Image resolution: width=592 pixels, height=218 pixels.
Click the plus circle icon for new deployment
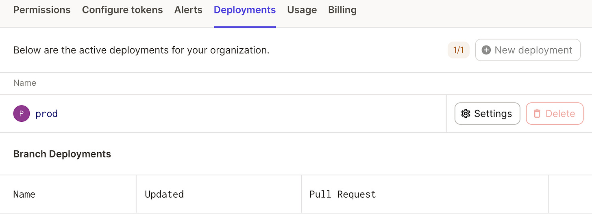tap(486, 50)
